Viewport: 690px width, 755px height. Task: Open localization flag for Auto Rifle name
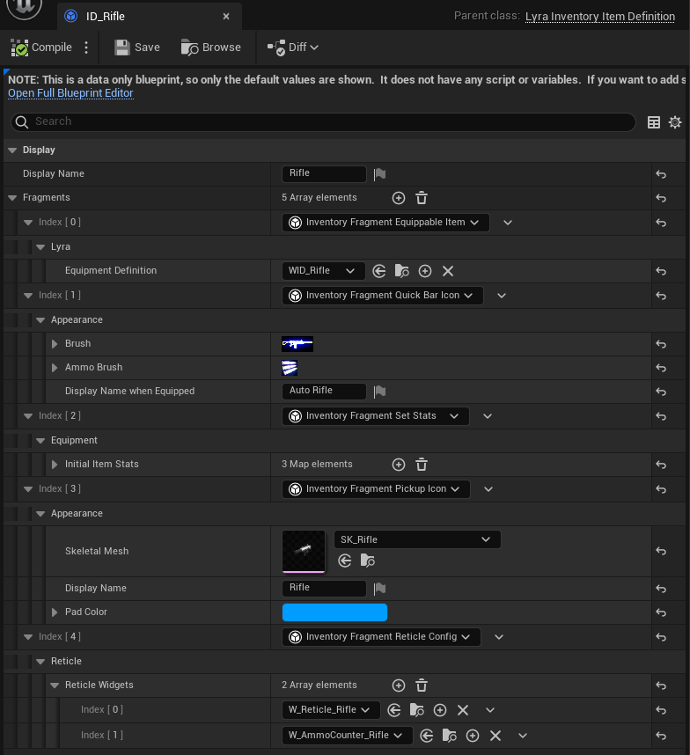[379, 392]
